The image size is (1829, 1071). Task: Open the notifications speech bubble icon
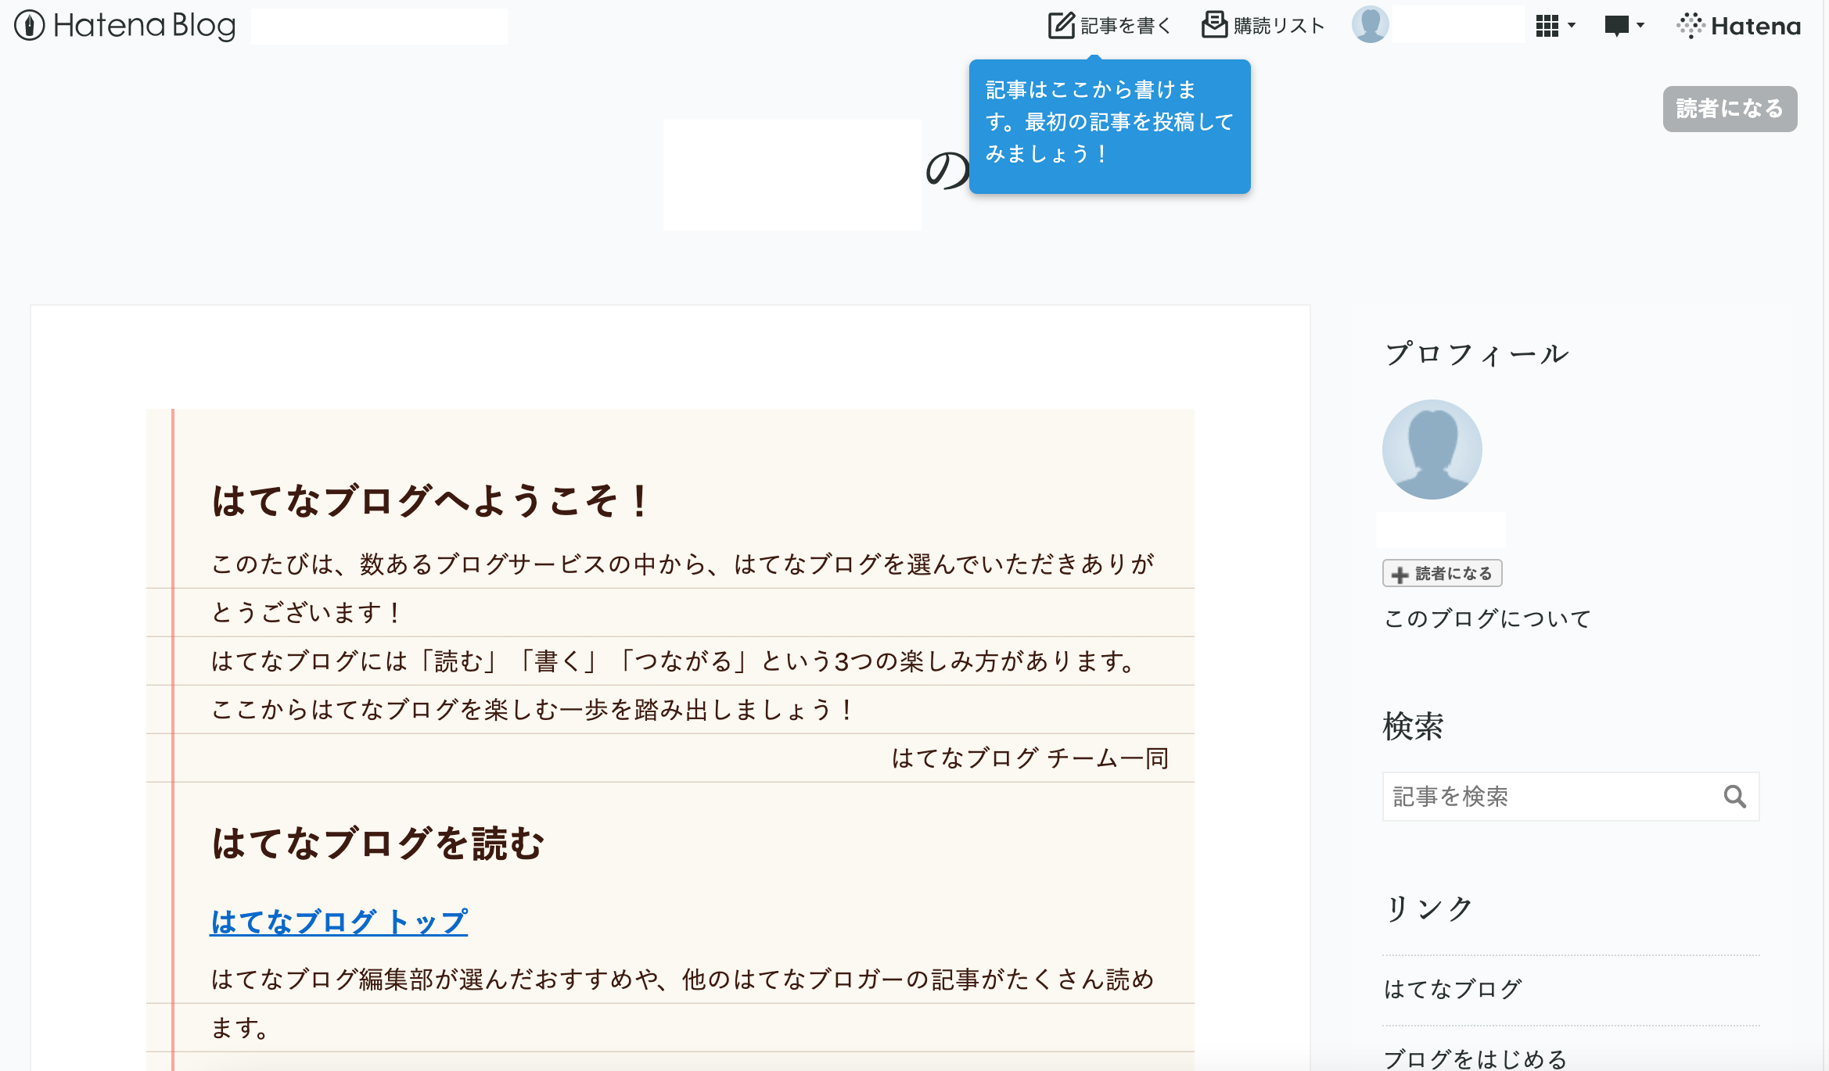(1616, 26)
